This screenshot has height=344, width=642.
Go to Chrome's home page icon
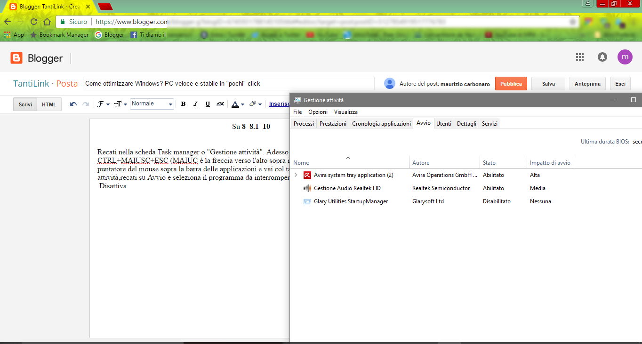47,22
